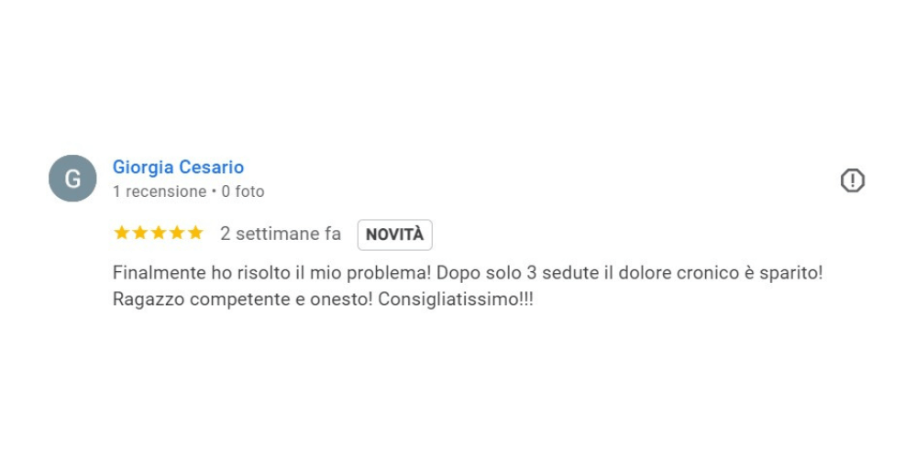Open the gray G profile avatar
Viewport: 916px width, 458px height.
coord(72,179)
